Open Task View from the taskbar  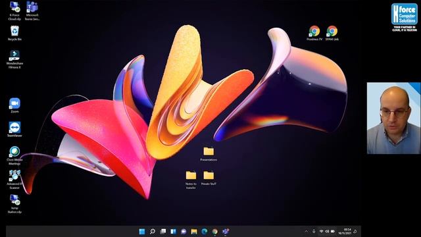tap(163, 231)
